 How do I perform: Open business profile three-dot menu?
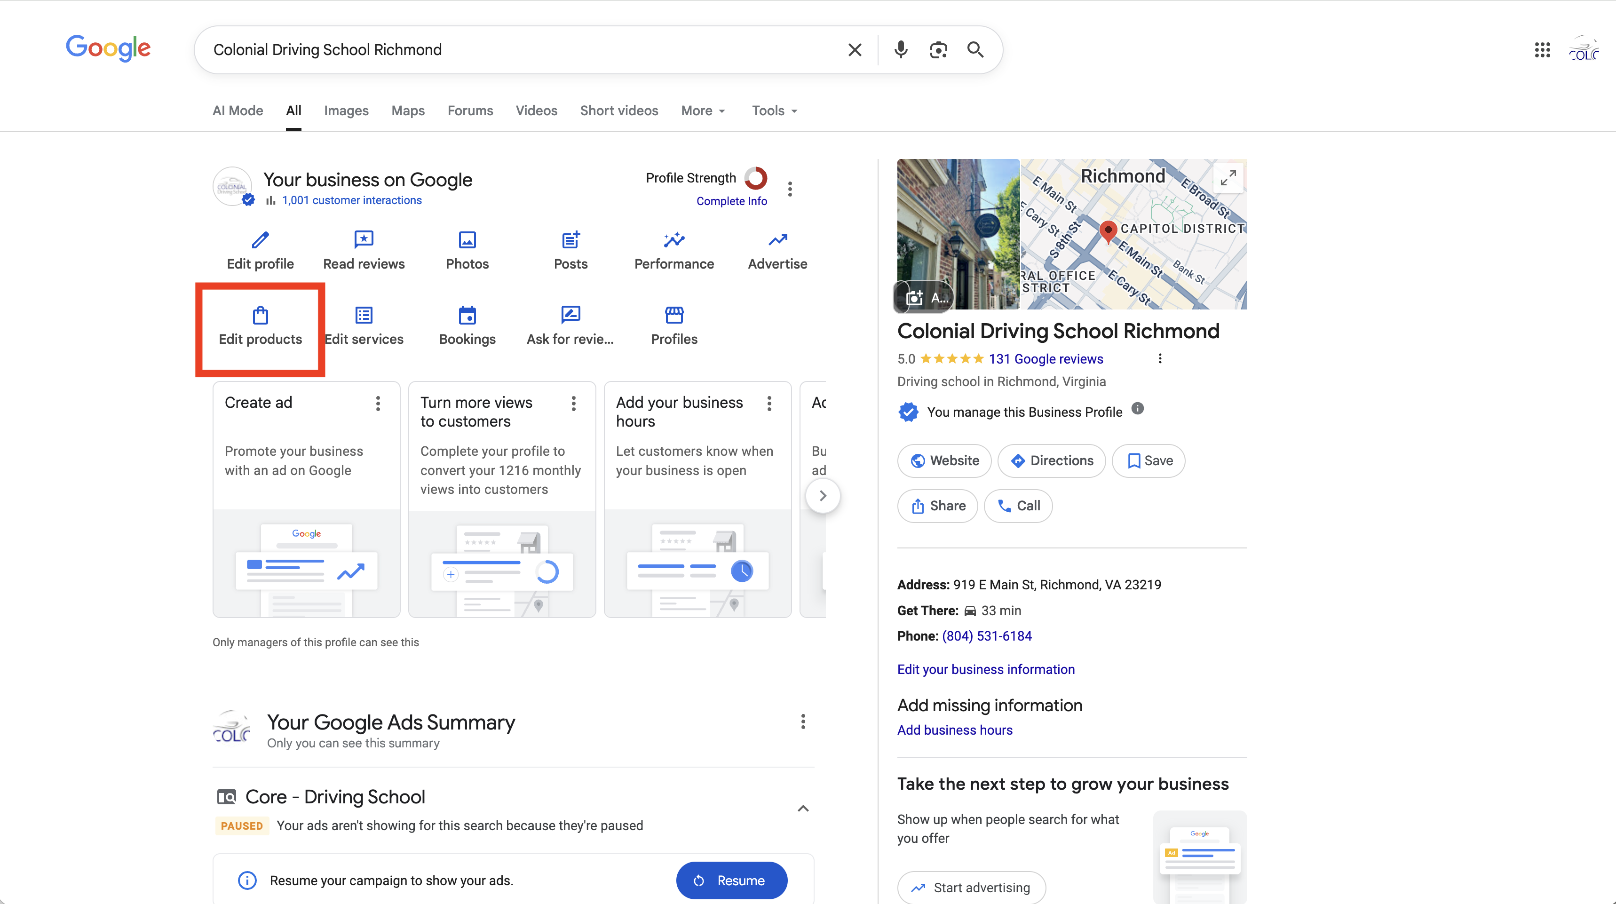(790, 189)
